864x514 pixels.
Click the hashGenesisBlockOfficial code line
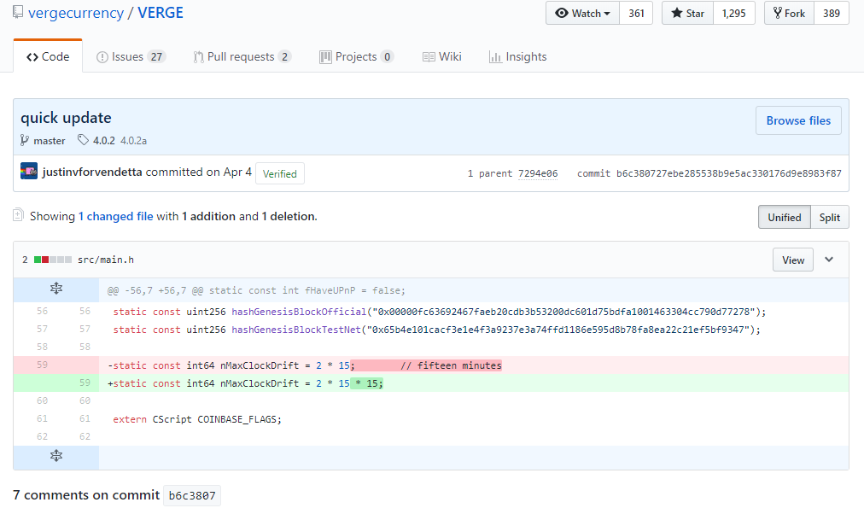440,312
